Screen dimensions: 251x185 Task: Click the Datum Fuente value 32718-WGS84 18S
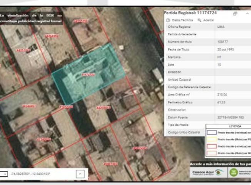[x=231, y=117]
